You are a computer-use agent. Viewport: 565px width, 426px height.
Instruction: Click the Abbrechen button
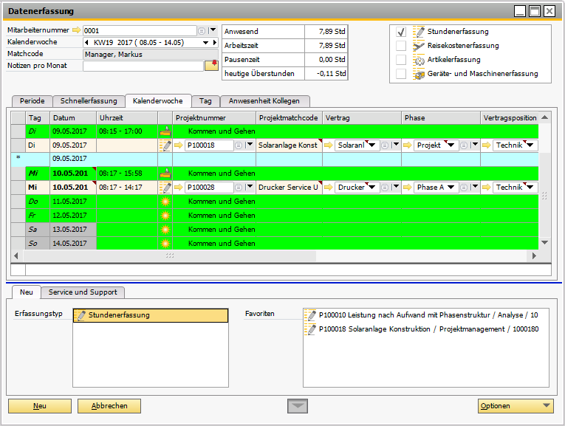(109, 406)
